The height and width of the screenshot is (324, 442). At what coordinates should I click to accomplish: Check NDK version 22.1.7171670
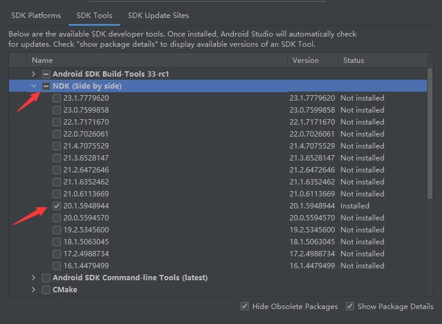(x=57, y=122)
